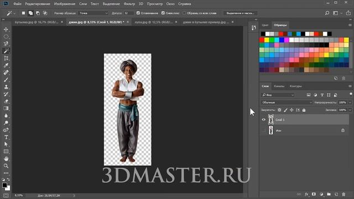Image resolution: width=354 pixels, height=199 pixels.
Task: Toggle the Anti-alias checkbox
Action: click(138, 13)
